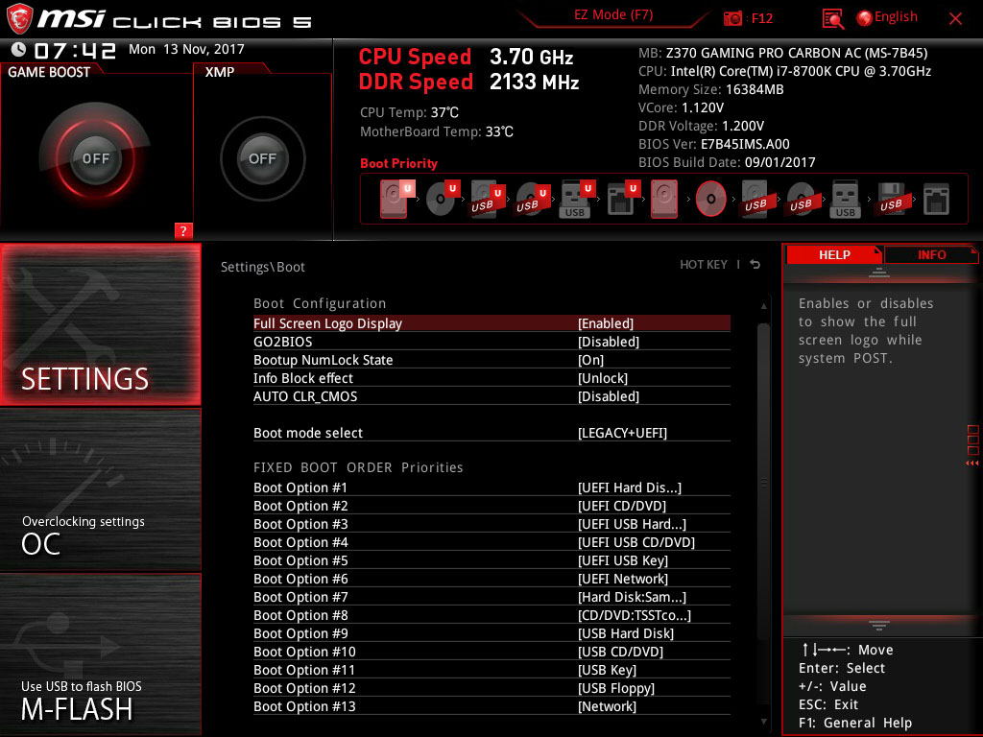Click the legacy USB Hard Disk boot icon
Screen dimensions: 983x737
pos(755,199)
